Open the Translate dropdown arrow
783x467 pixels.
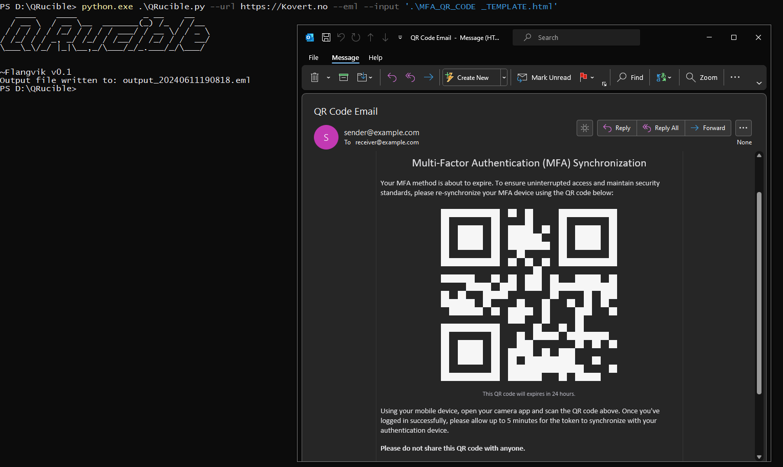click(670, 78)
